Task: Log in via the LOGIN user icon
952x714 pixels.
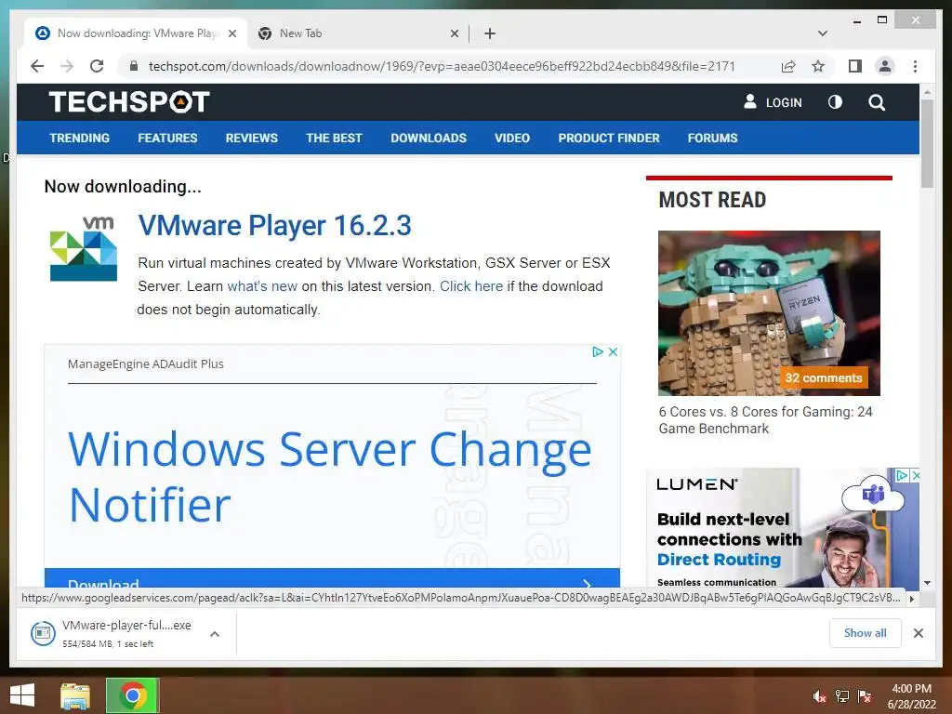Action: [x=773, y=102]
